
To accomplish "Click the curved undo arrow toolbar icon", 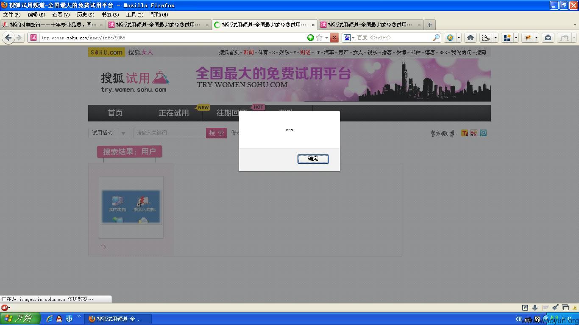I will 564,38.
